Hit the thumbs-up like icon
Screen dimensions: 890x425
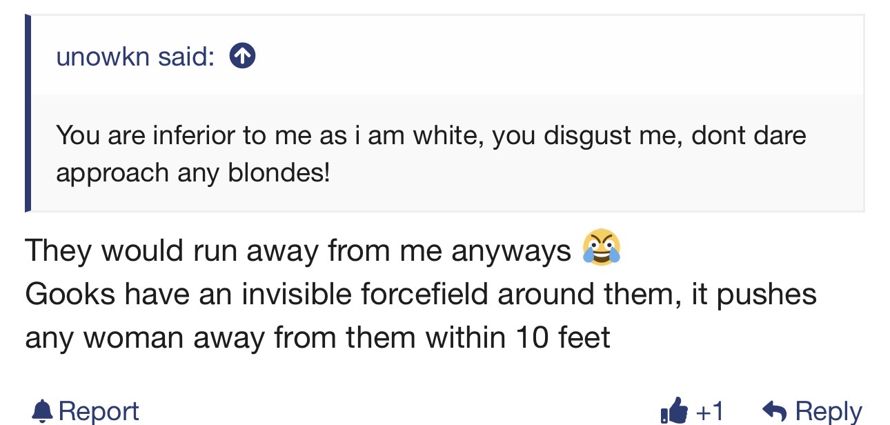coord(674,411)
